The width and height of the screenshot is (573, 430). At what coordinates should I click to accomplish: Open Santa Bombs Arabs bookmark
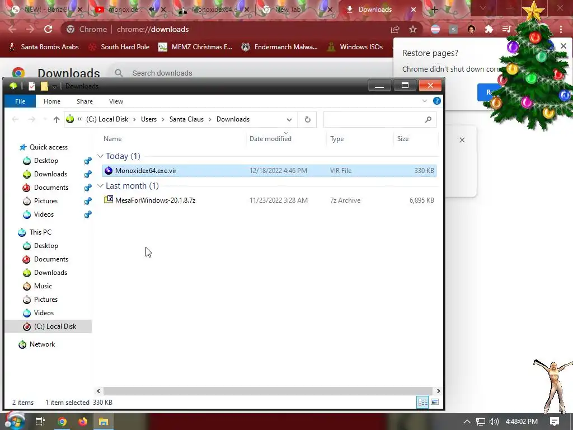[x=44, y=47]
